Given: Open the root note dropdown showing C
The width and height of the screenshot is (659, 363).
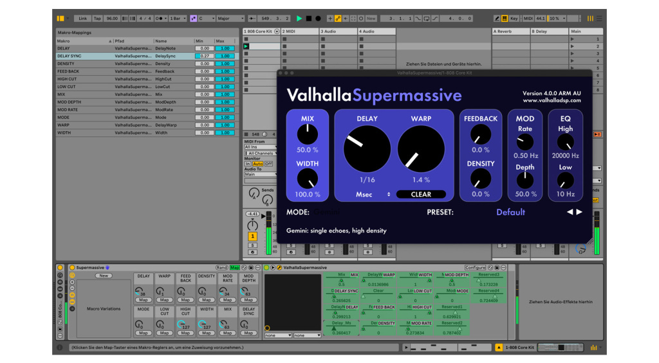Looking at the screenshot, I should coord(207,19).
